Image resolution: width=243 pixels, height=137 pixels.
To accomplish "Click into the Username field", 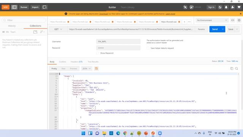I will 118,41.
